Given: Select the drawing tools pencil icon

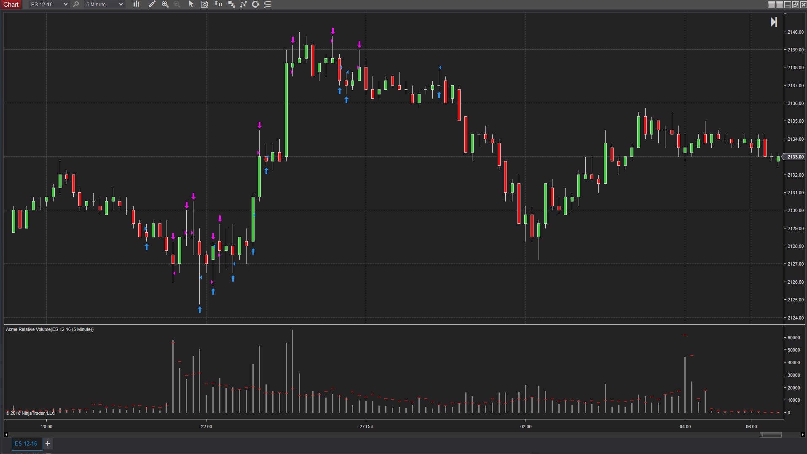Looking at the screenshot, I should tap(152, 4).
